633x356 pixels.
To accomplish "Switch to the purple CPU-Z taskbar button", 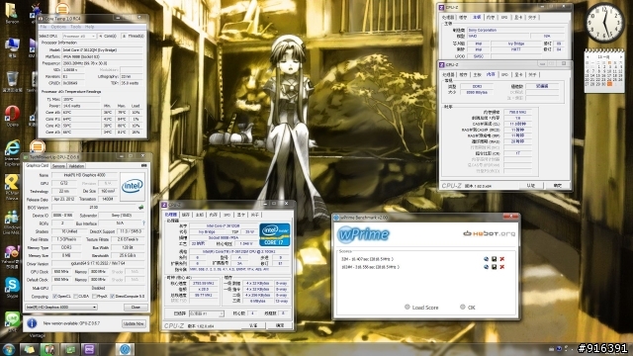I will 89,349.
